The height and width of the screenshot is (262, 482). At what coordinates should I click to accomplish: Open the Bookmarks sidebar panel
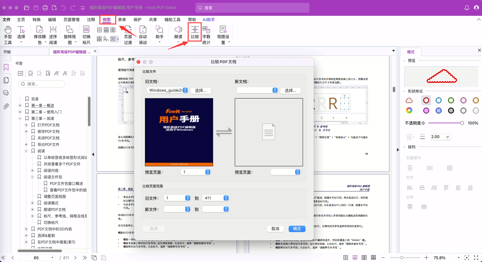tap(6, 67)
